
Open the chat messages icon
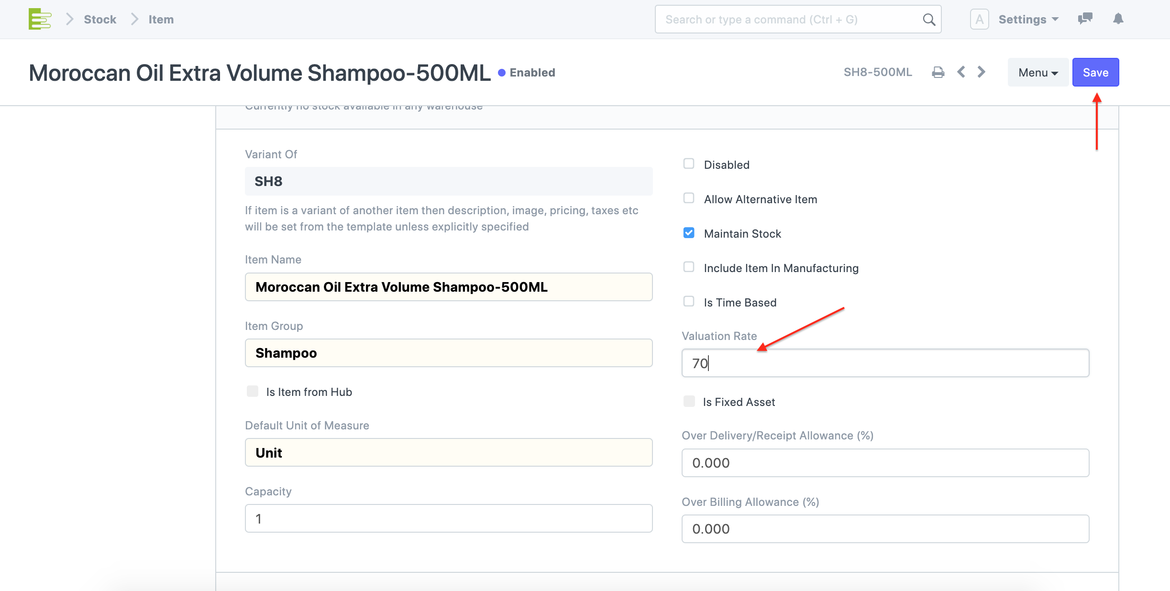point(1085,19)
